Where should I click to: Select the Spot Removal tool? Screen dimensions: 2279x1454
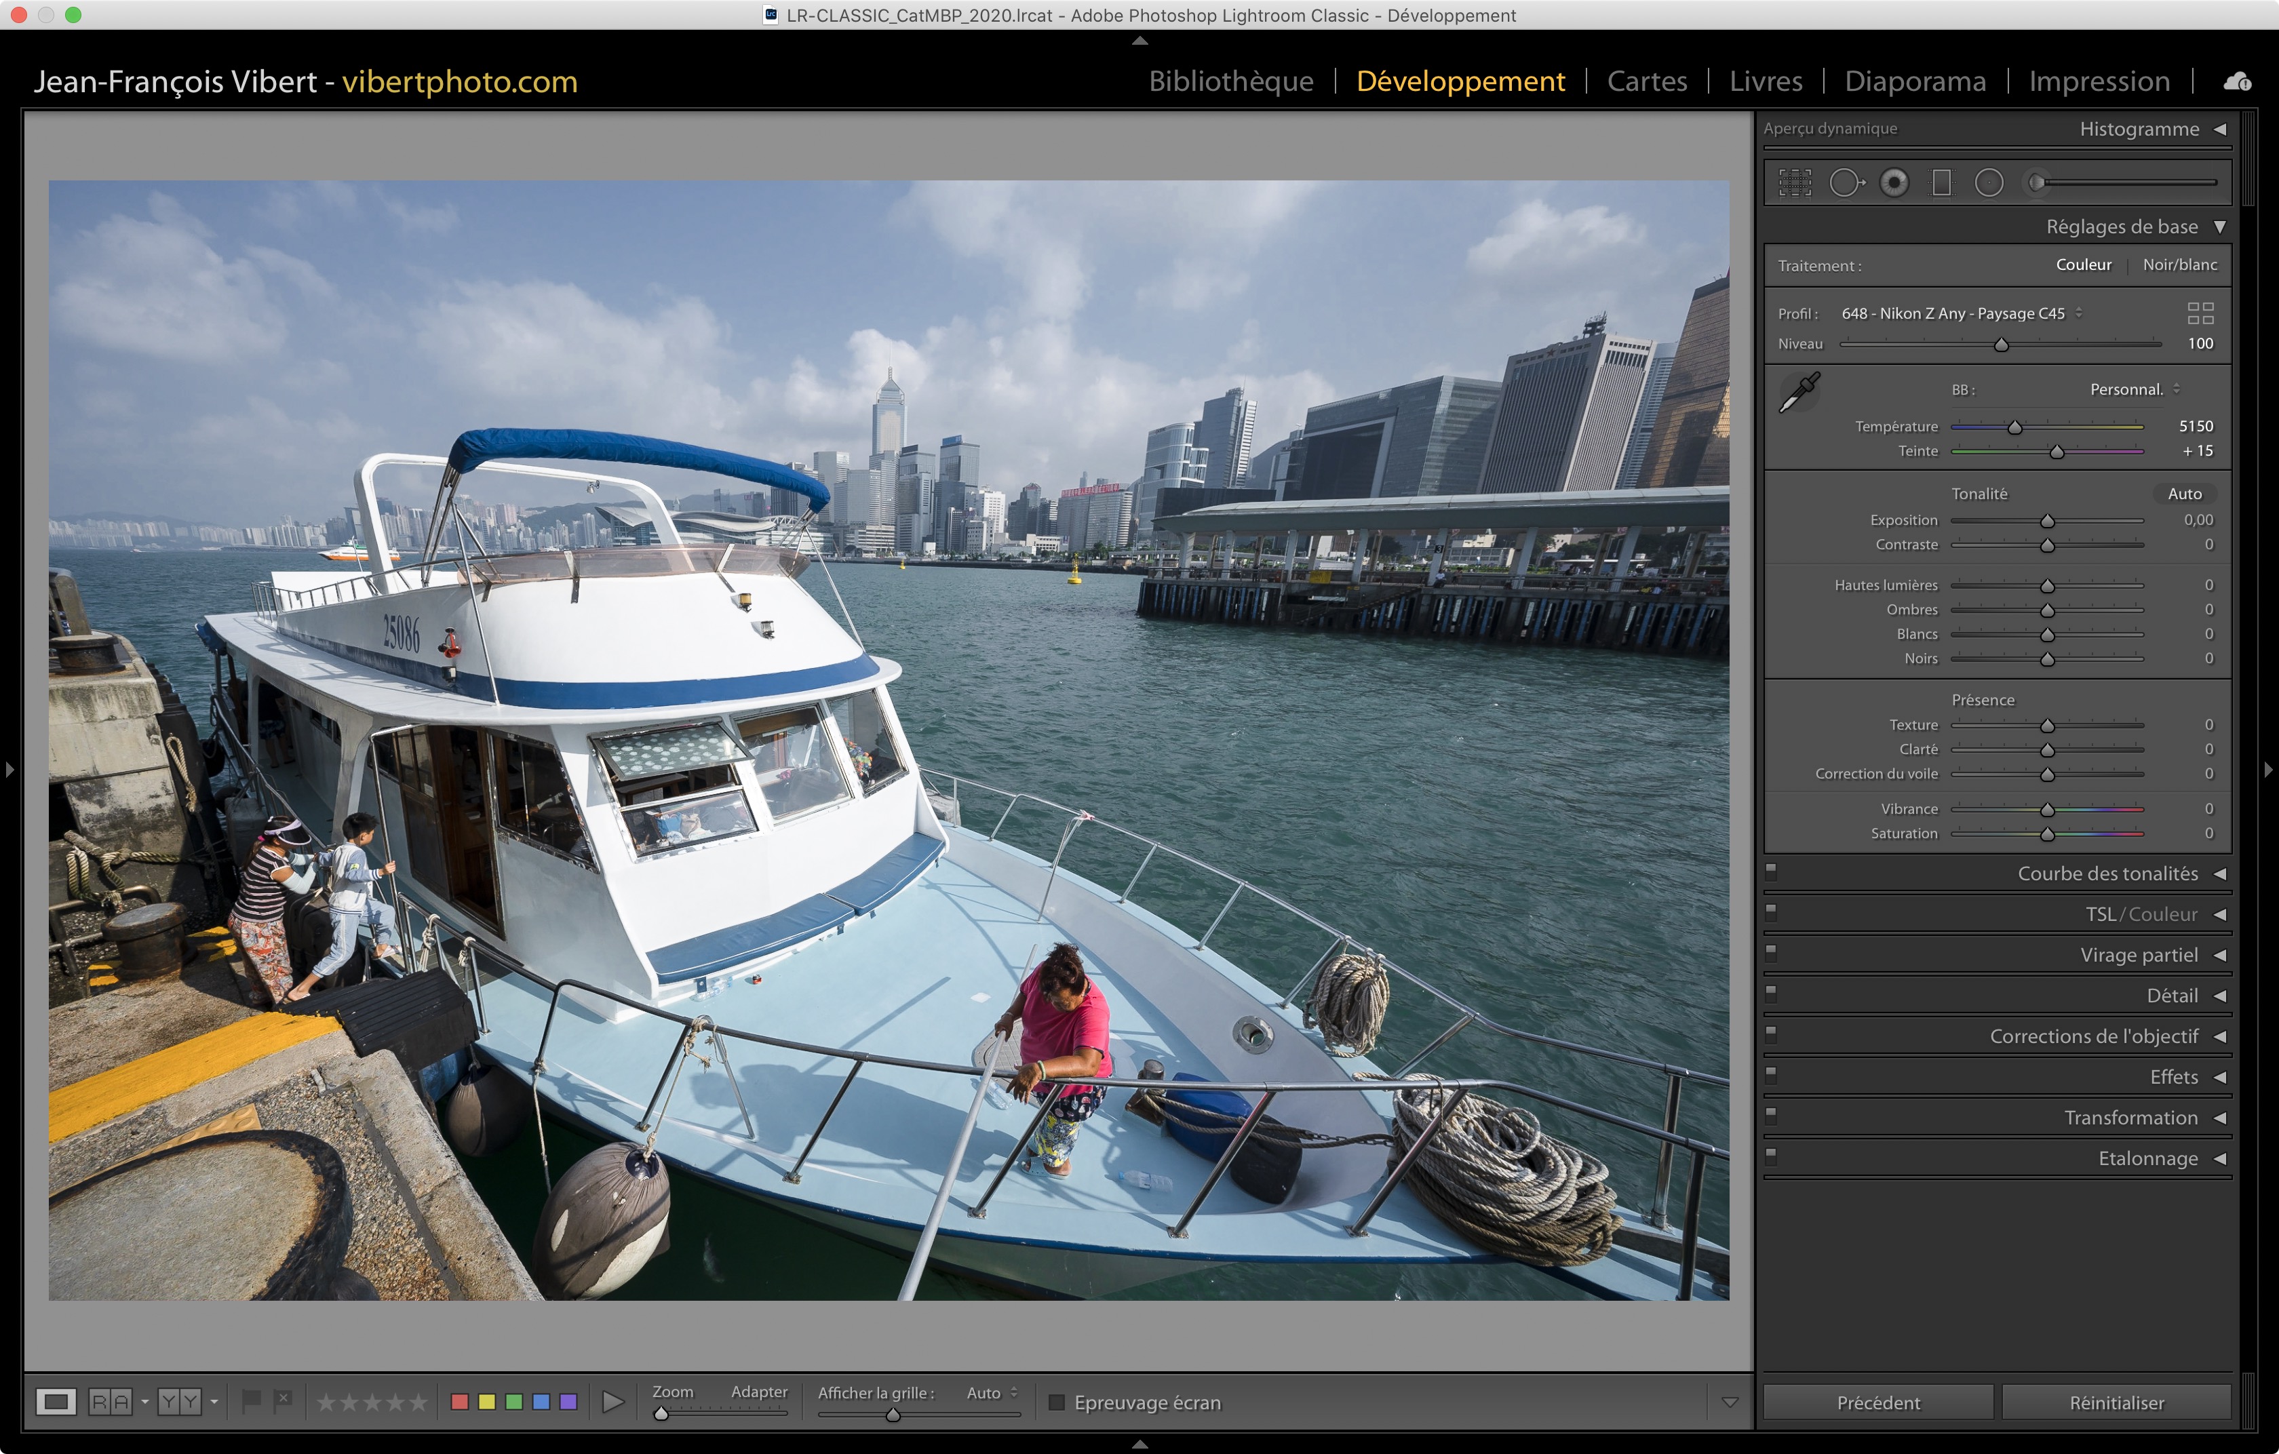[x=1845, y=182]
